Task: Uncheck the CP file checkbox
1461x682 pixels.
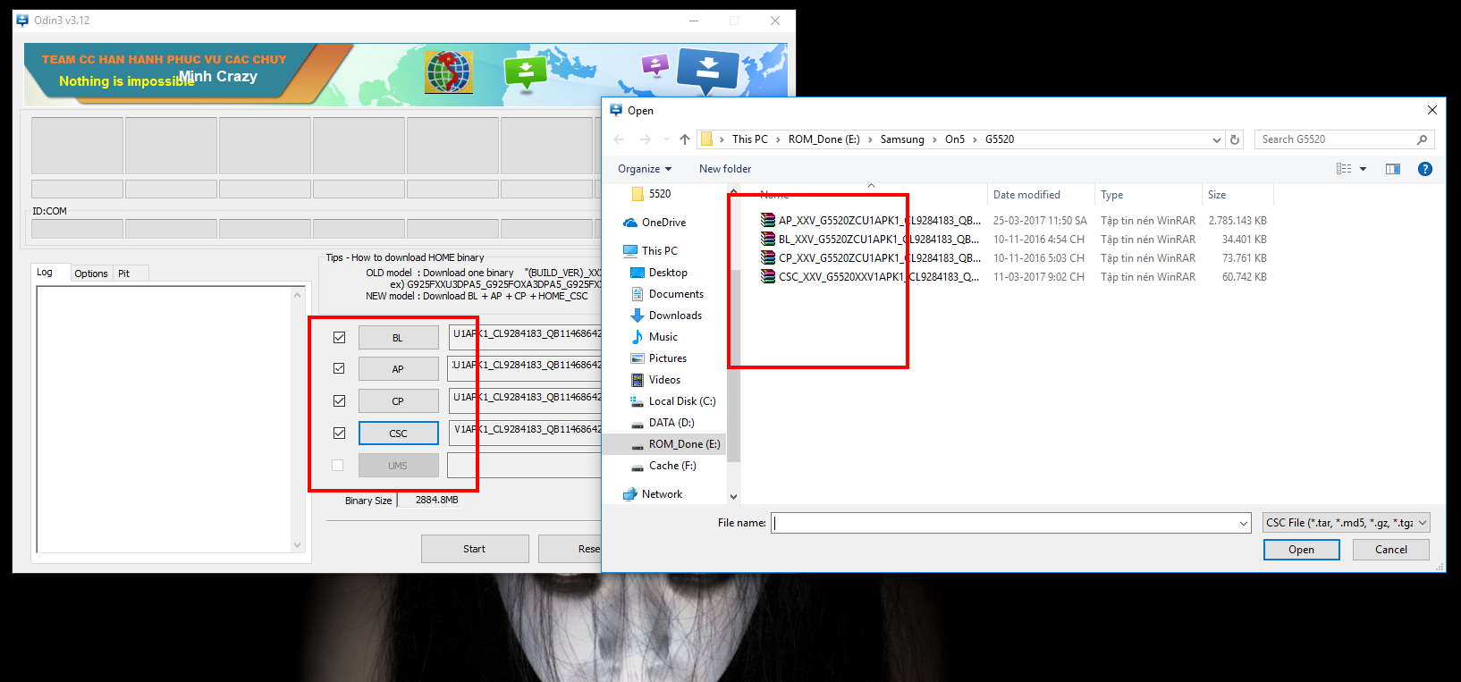Action: pos(339,400)
